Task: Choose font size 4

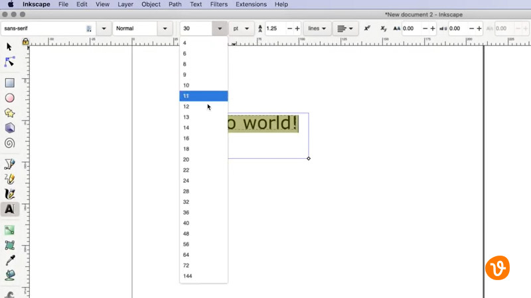Action: point(204,43)
